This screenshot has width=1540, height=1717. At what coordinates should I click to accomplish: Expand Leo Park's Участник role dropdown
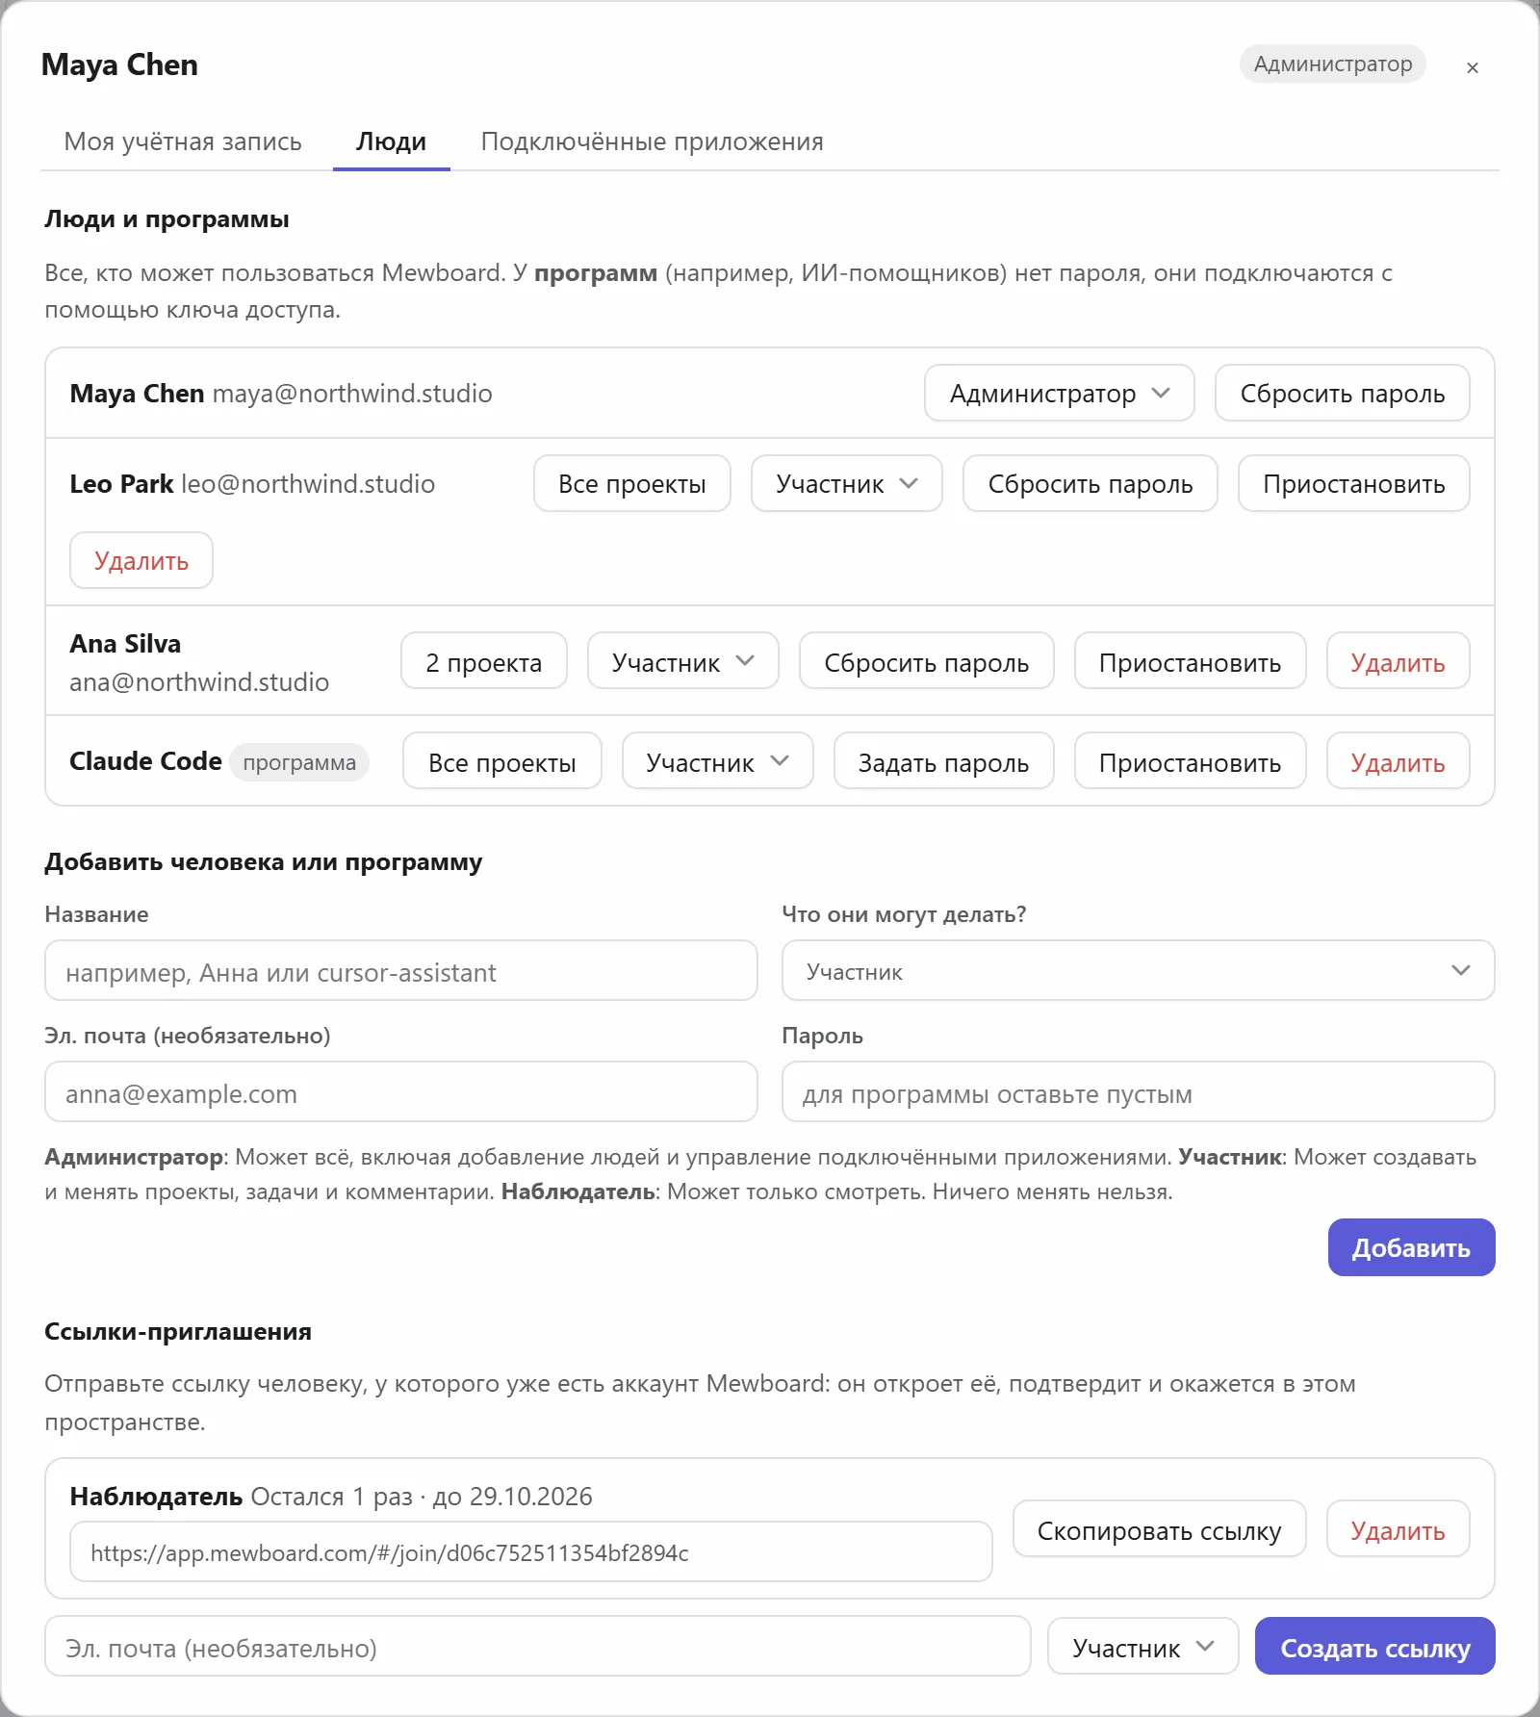coord(846,483)
